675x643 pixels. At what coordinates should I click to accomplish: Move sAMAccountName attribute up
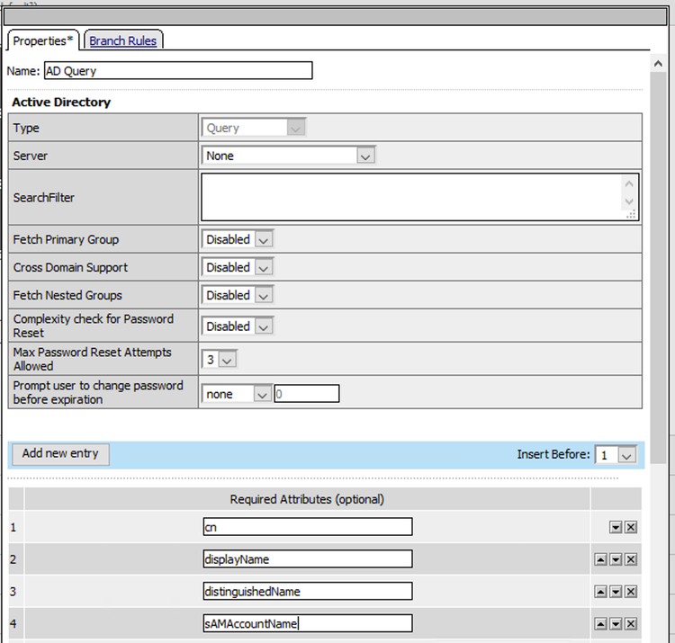tap(600, 623)
